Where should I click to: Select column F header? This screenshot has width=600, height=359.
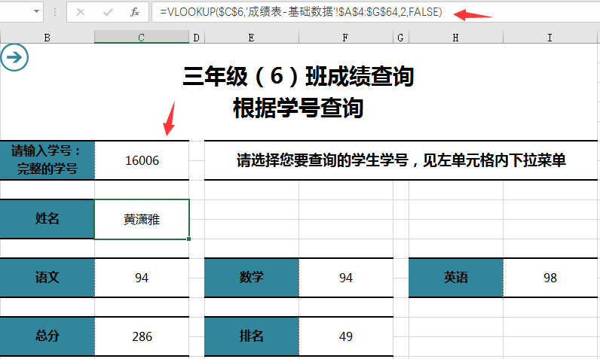coord(345,38)
